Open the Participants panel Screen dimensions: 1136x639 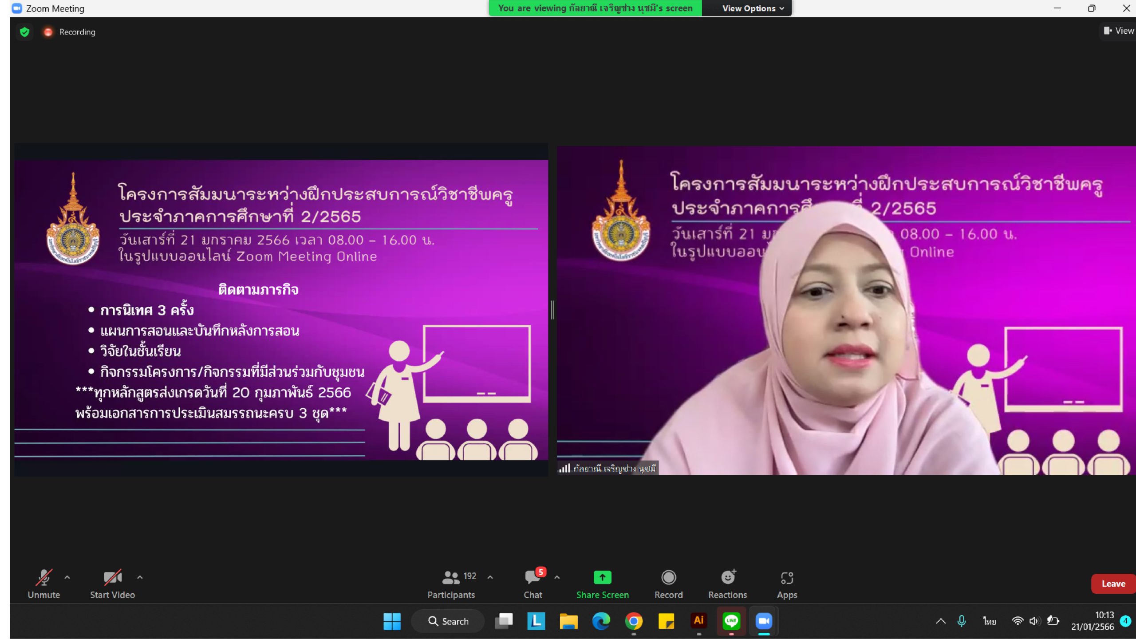click(x=451, y=584)
